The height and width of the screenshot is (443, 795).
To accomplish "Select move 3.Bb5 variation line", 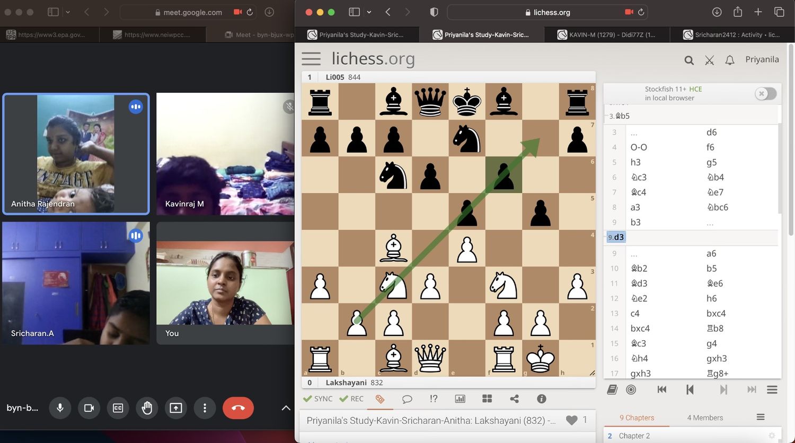I will click(x=619, y=116).
